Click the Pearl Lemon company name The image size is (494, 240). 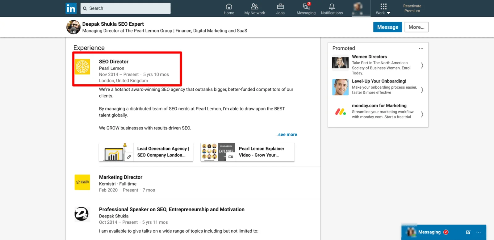pos(111,68)
